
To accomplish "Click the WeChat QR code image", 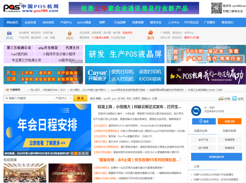I will (216, 8).
